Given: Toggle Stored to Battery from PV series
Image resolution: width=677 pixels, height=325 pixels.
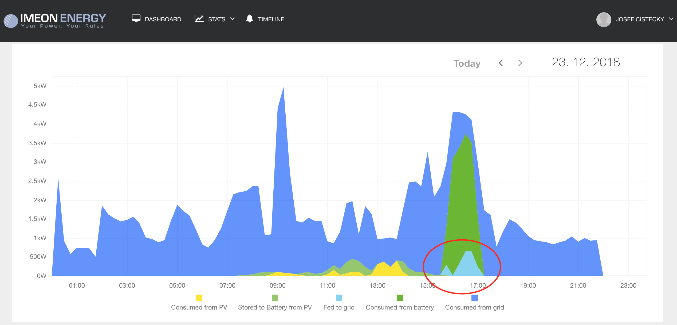Looking at the screenshot, I should pos(275,307).
